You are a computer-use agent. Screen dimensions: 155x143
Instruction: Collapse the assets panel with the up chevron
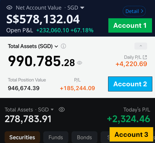(141, 46)
